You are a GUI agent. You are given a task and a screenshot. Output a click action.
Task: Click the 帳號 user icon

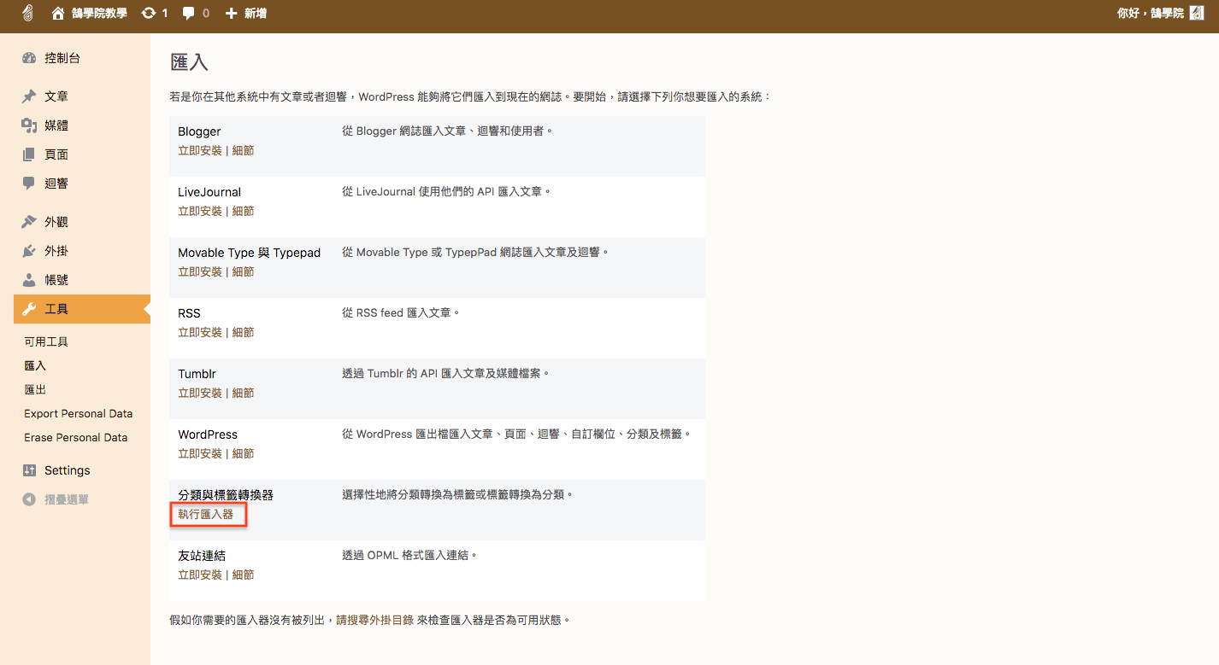point(29,280)
